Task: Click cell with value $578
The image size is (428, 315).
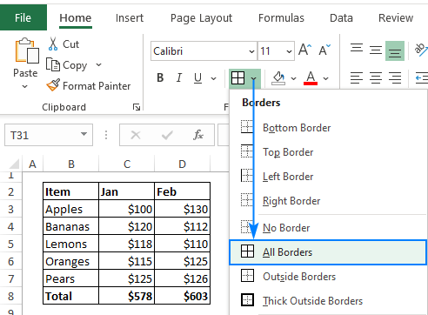Action: 127,296
